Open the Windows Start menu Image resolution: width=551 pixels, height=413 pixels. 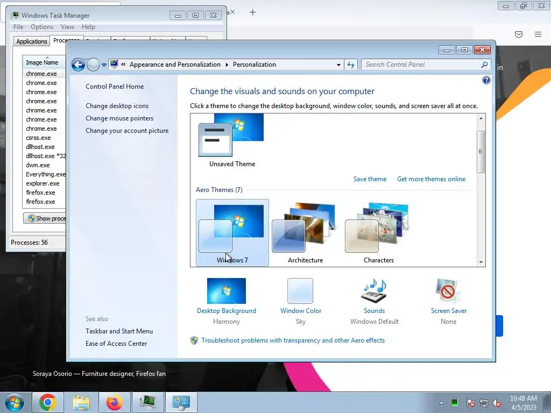point(15,402)
